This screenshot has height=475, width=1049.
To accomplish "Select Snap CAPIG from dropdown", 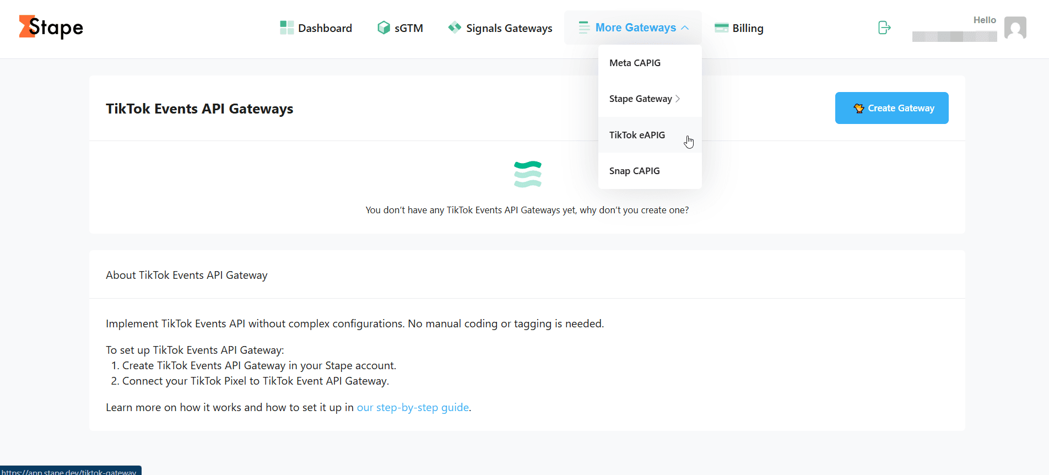I will pos(650,171).
